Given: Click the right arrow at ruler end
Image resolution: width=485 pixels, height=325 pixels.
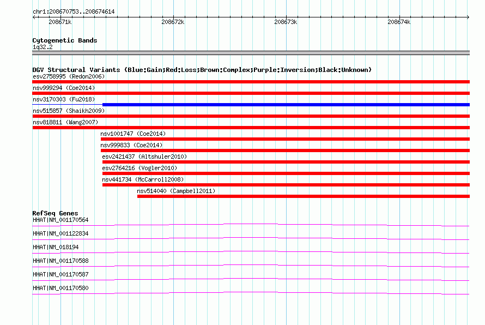Looking at the screenshot, I should (468, 17).
